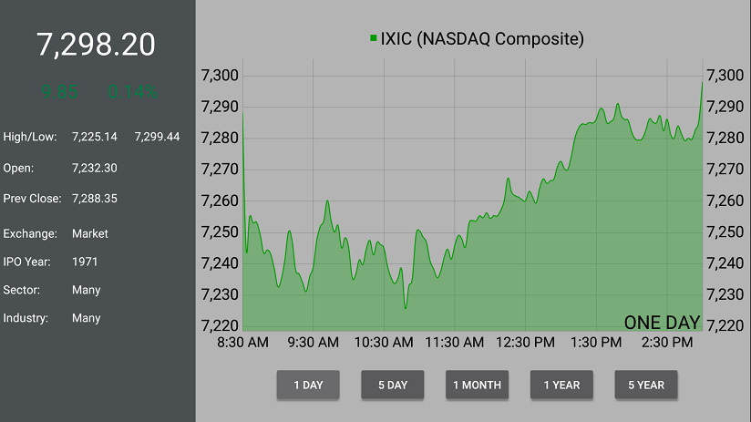The width and height of the screenshot is (751, 422).
Task: Click the ONE DAY chart watermark
Action: click(662, 323)
